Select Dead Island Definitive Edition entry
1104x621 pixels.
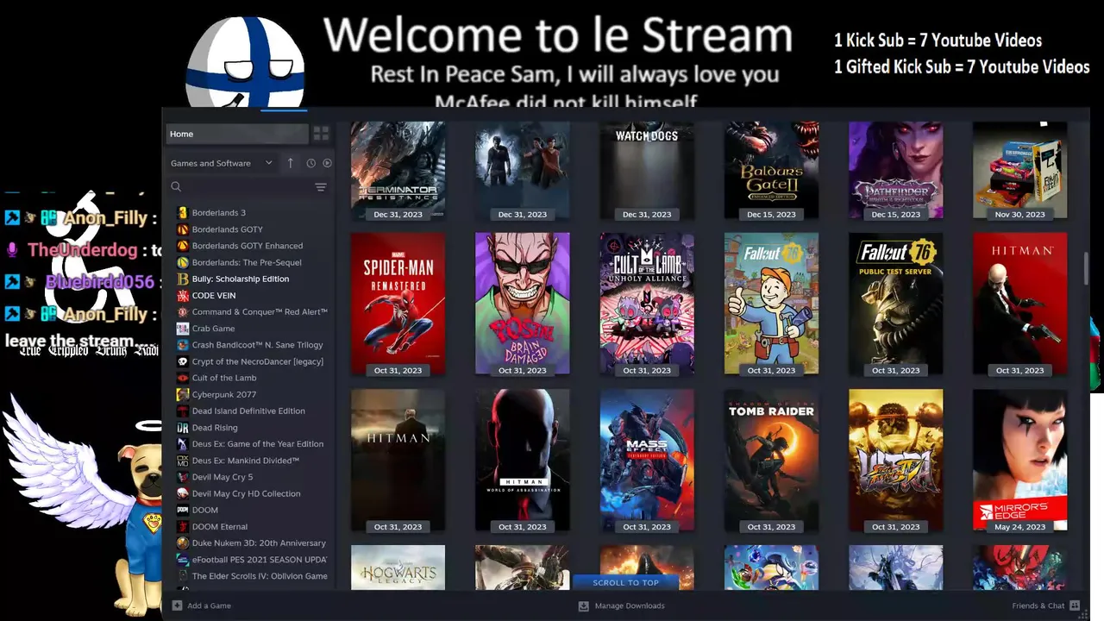coord(248,411)
